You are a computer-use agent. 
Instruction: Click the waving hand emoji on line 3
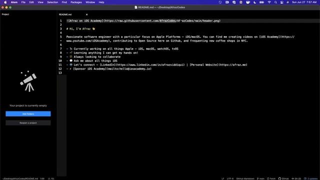tap(93, 29)
